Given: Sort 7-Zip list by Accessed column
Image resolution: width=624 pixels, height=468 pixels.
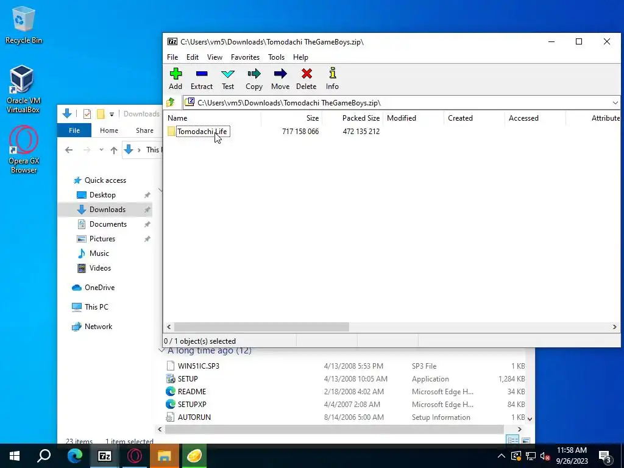Looking at the screenshot, I should [x=535, y=118].
